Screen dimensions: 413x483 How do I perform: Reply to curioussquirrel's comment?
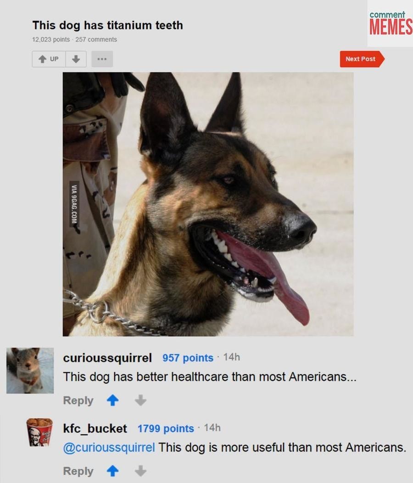[x=78, y=400]
